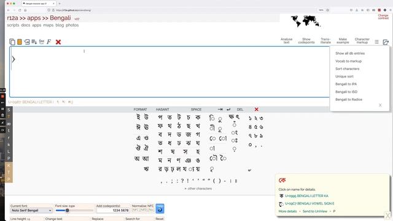
Task: Open the Current font dropdown
Action: pos(31,210)
